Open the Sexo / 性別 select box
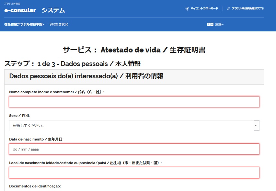276x191 pixels. 131,126
